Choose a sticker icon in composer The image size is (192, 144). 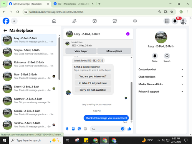point(79,129)
